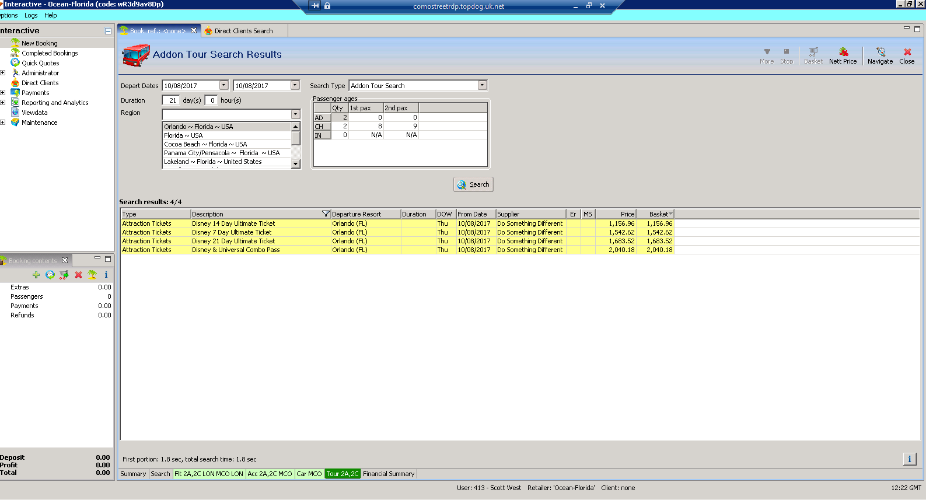Open the Help menu
Viewport: 926px width, 500px height.
(x=51, y=15)
